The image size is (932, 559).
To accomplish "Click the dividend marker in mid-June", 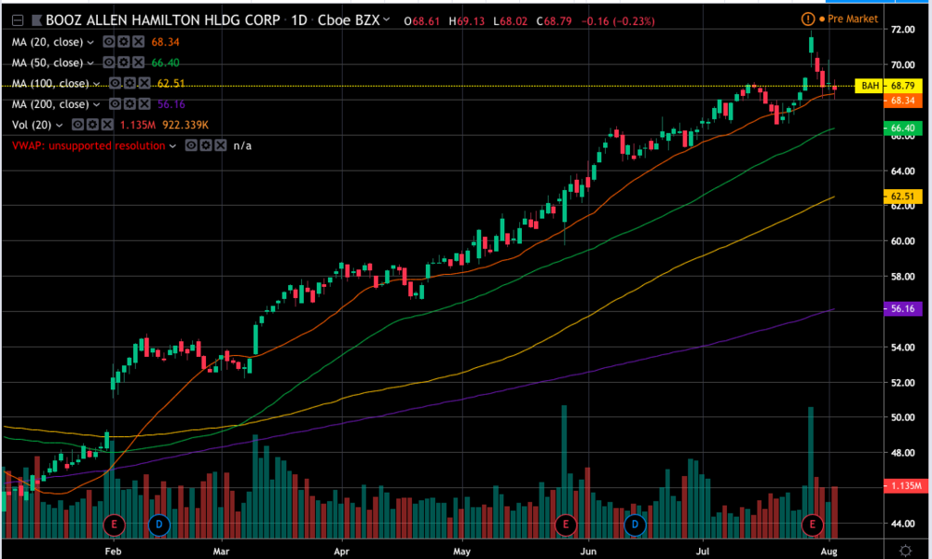I will point(635,525).
